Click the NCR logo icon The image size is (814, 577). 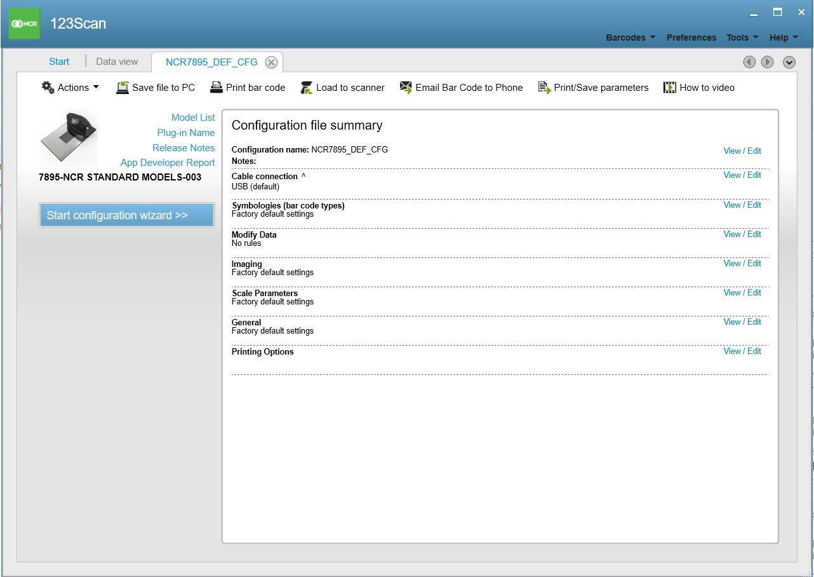pos(25,24)
